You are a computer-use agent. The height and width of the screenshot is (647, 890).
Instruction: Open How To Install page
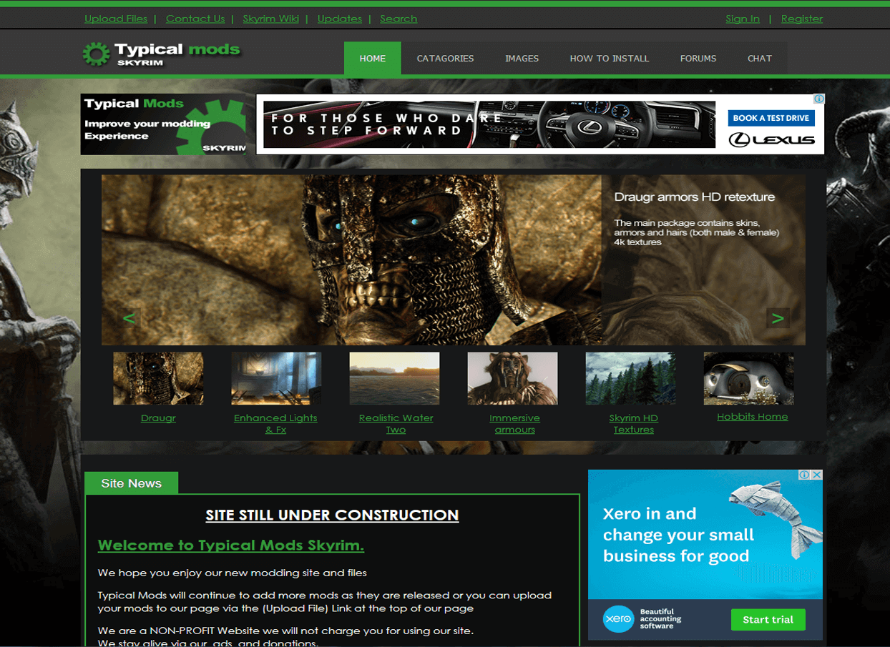pyautogui.click(x=610, y=59)
